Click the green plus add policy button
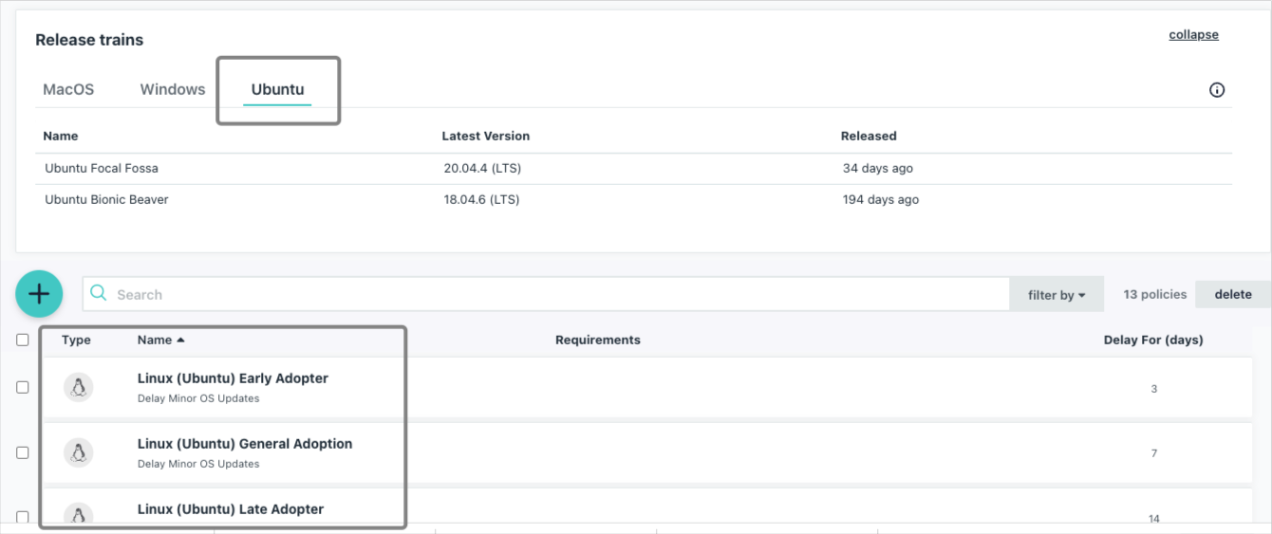 (x=39, y=294)
